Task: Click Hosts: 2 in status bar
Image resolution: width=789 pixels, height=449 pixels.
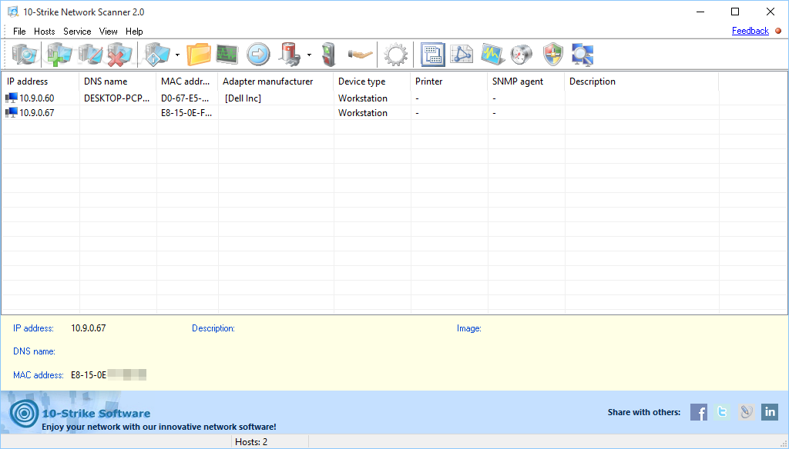Action: coord(251,442)
